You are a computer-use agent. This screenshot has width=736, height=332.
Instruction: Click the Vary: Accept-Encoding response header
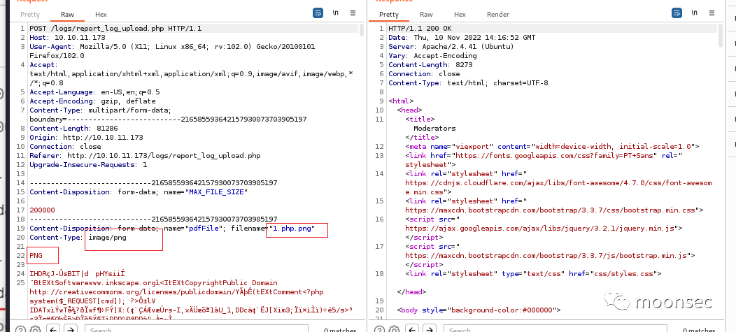click(432, 56)
